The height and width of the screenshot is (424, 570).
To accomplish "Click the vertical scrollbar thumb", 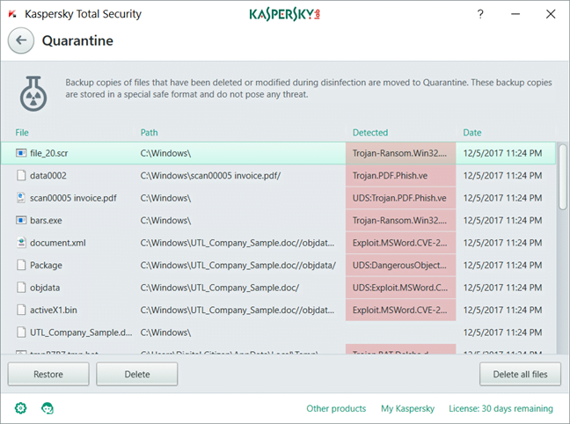I will point(563,177).
